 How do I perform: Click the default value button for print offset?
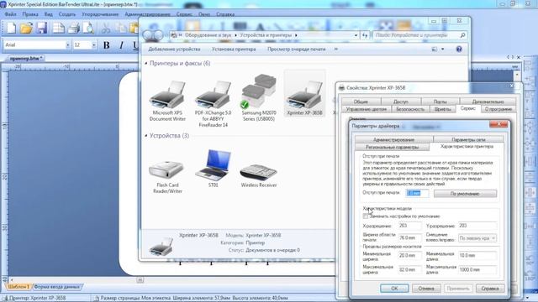(465, 194)
